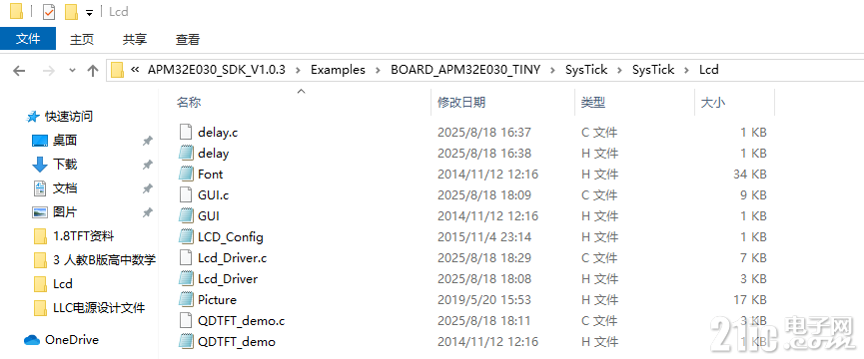This screenshot has height=359, width=864.
Task: Open the quick access toolbar customize dropdown
Action: coord(89,13)
